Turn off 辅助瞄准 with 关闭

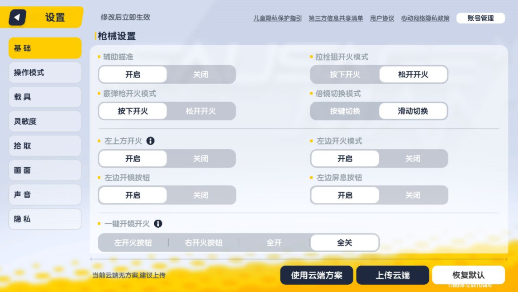click(201, 75)
